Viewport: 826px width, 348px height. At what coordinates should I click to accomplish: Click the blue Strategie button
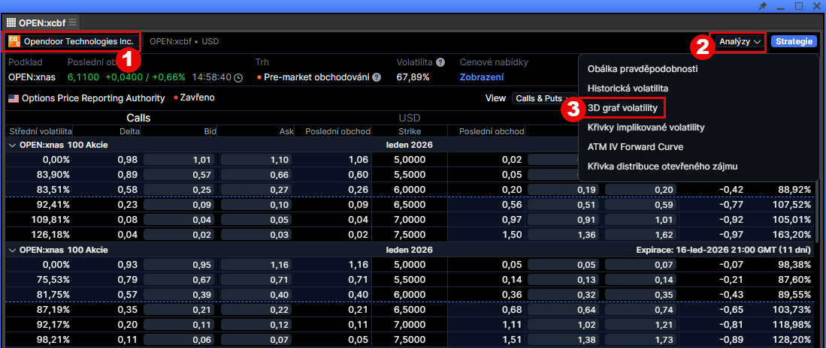794,41
